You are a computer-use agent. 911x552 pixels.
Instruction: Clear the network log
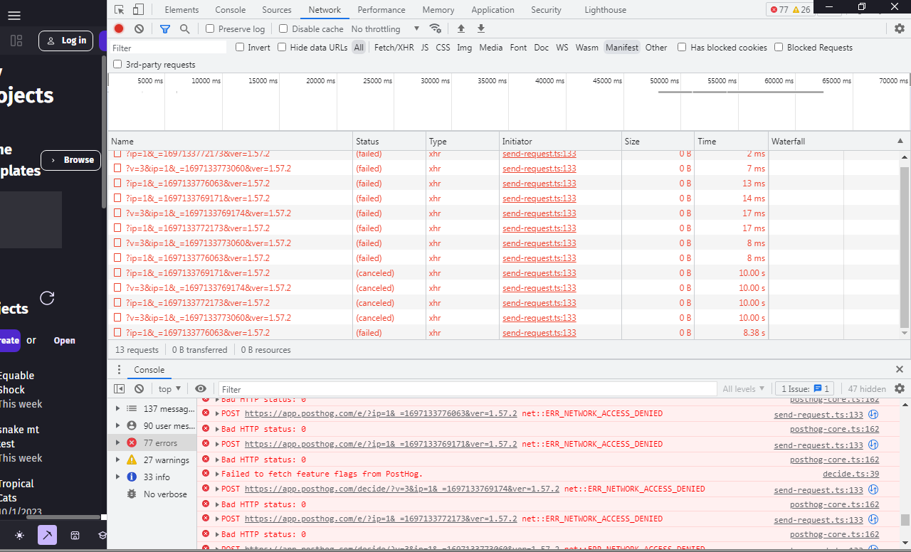click(139, 28)
